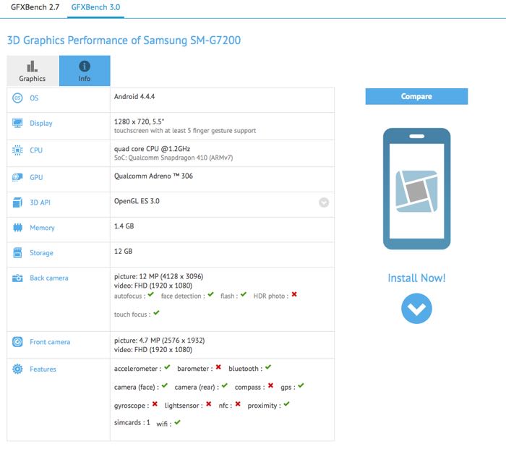Click the Back camera icon
The height and width of the screenshot is (449, 506).
(x=17, y=278)
